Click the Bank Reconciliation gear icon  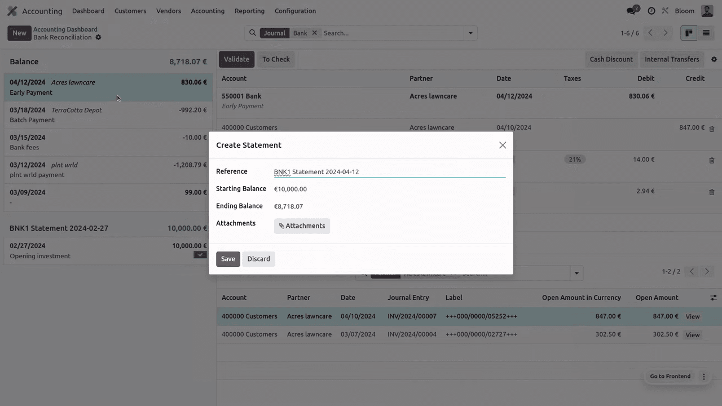(x=98, y=37)
